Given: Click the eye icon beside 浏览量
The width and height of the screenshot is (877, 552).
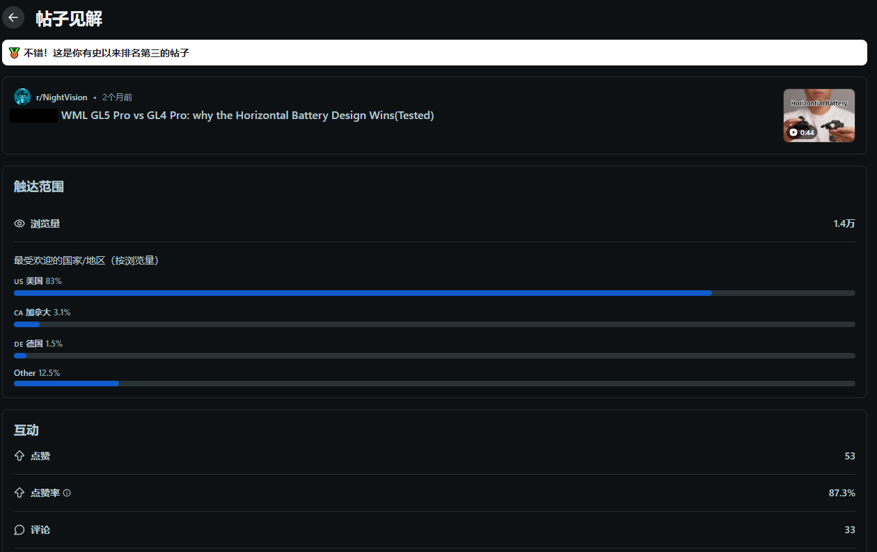Looking at the screenshot, I should tap(19, 223).
